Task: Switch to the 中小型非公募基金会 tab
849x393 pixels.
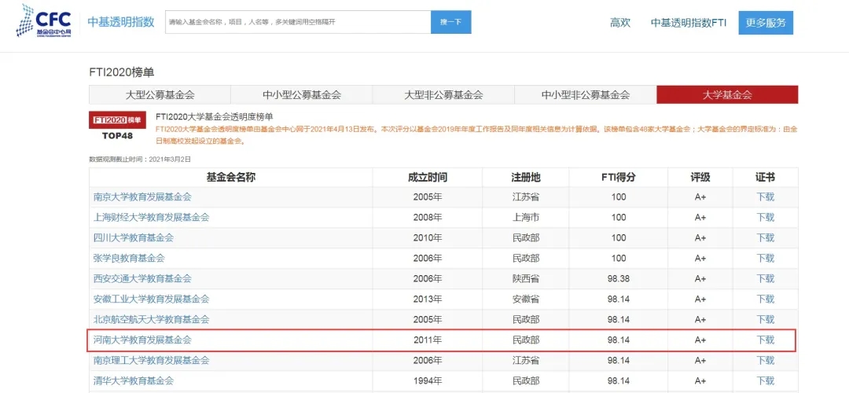Action: (x=586, y=95)
